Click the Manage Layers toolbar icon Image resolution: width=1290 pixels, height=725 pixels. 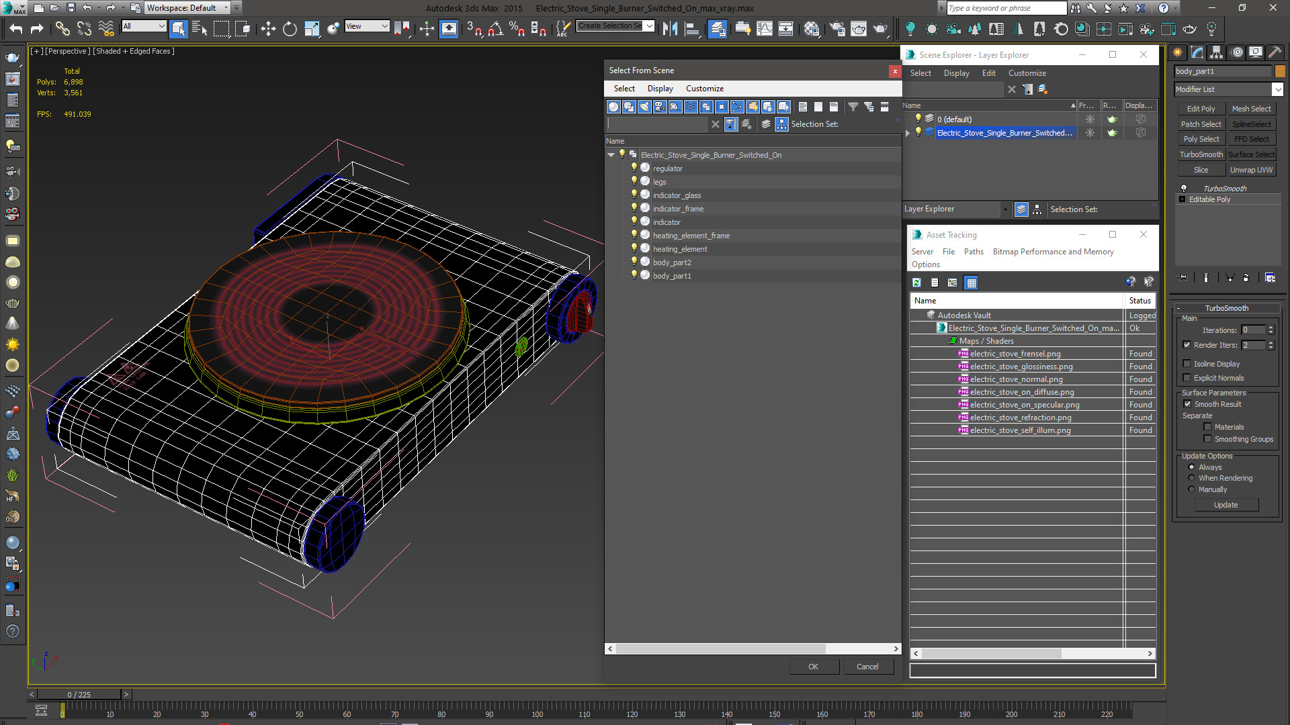coord(718,28)
